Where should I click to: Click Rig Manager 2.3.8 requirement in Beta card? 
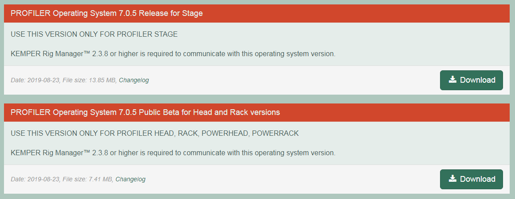click(173, 153)
